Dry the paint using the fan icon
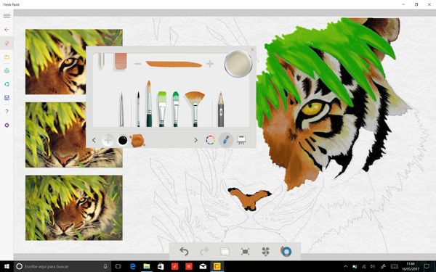Viewport: 436px width, 272px height. tap(265, 252)
